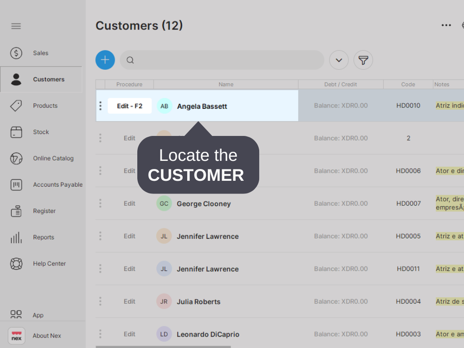Open row menu dots for Angela Bassett
This screenshot has width=464, height=348.
(x=100, y=106)
